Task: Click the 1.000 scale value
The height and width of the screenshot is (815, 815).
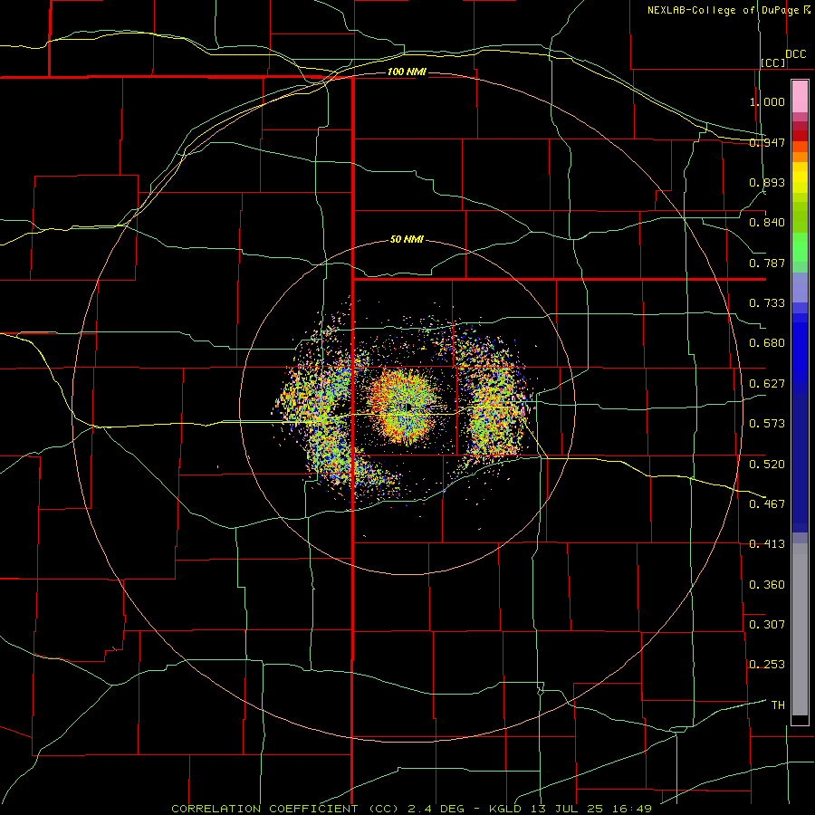Action: click(x=767, y=101)
